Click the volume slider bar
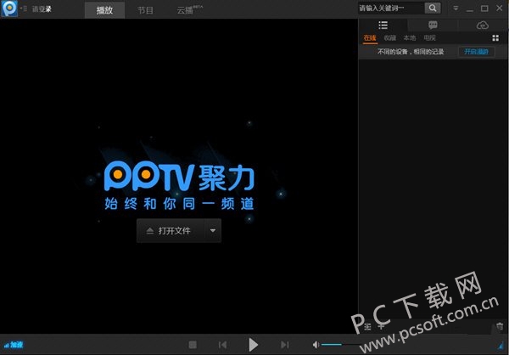The image size is (509, 355). [341, 344]
